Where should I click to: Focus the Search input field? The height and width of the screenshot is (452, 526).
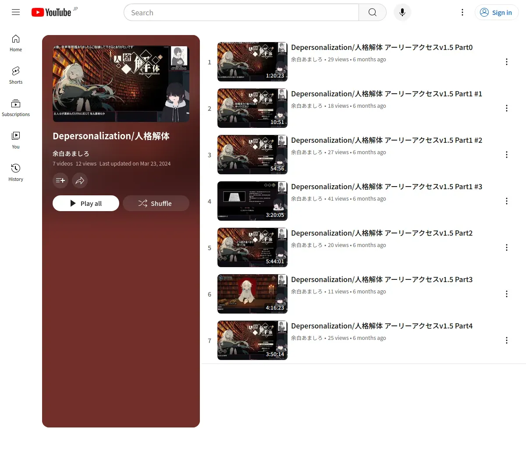pyautogui.click(x=241, y=12)
